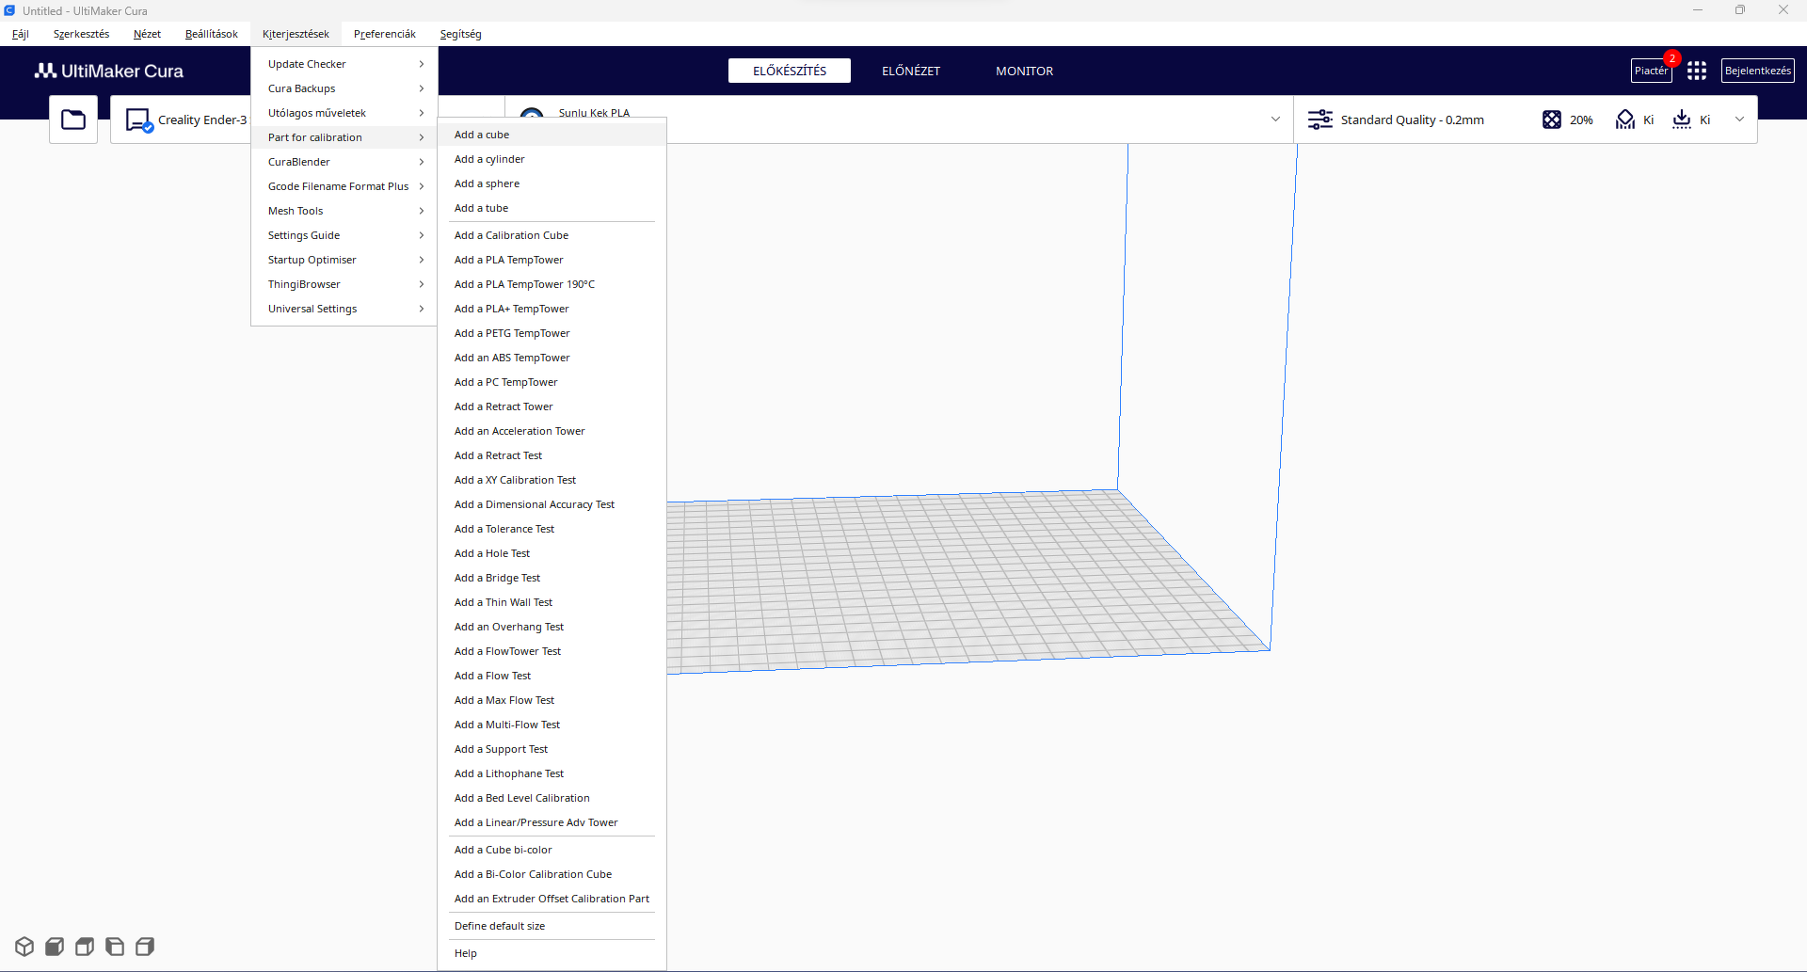Expand the print settings panel chevron
The width and height of the screenshot is (1807, 972).
(x=1739, y=120)
